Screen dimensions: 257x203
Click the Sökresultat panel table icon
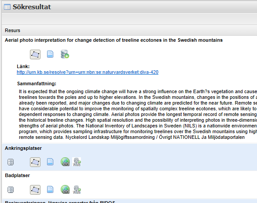point(7,7)
